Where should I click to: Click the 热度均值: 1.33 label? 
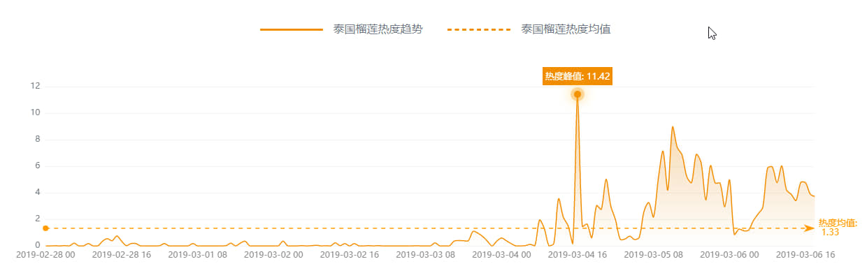tap(837, 228)
